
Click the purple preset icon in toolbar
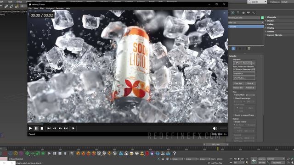[152, 154]
